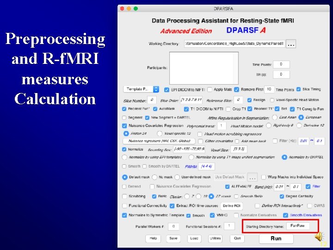Screen dimensions: 333x250
Task: Toggle EPI DICOM to NIFTI checkbox
Action: (166, 90)
